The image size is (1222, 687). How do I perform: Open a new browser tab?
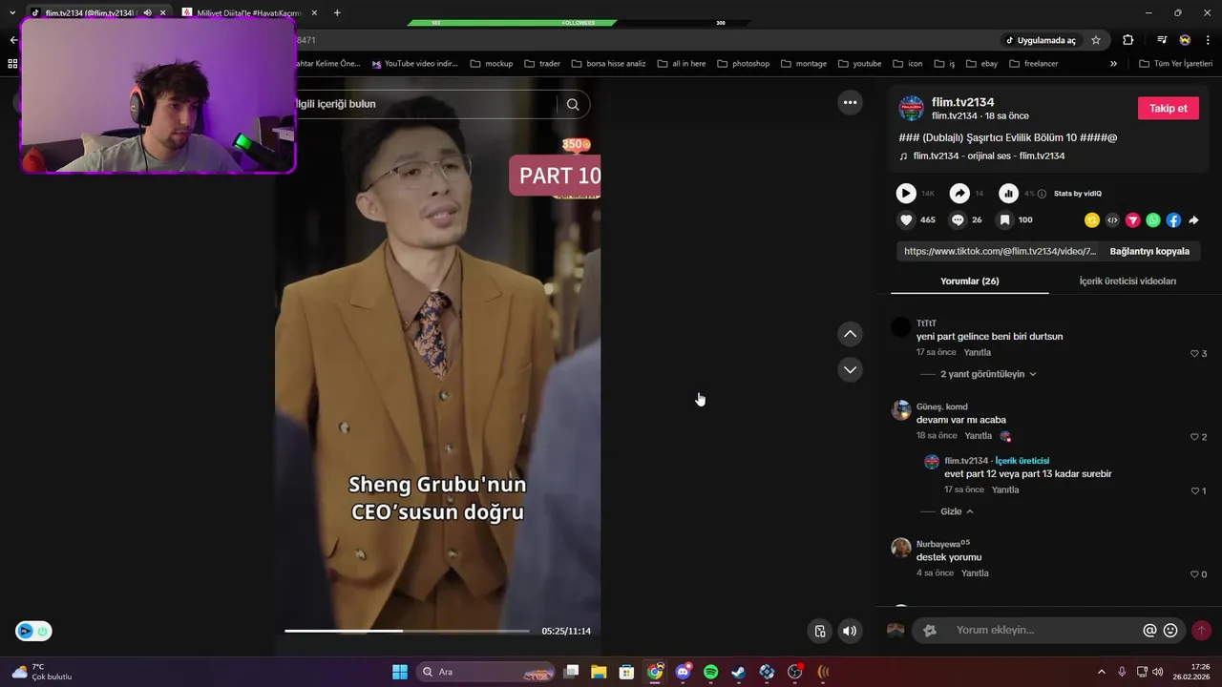[337, 12]
